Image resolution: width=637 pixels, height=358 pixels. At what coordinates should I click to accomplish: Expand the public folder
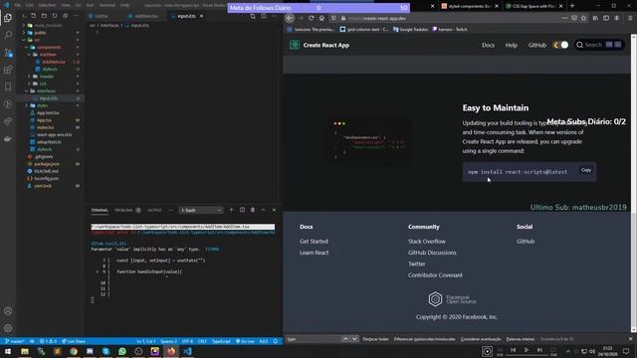40,33
